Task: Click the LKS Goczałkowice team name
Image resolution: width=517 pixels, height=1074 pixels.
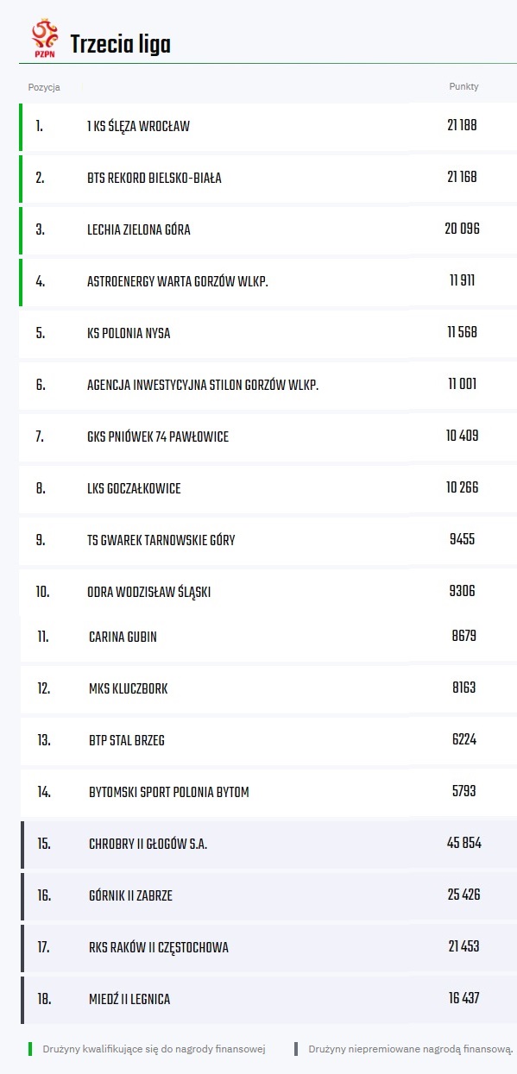Action: click(134, 489)
